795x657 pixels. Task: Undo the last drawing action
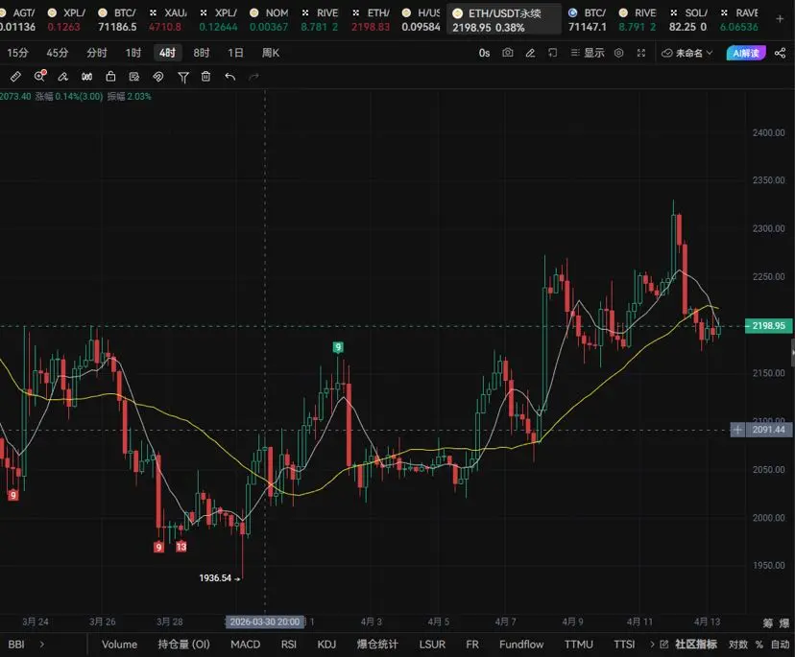click(x=230, y=77)
